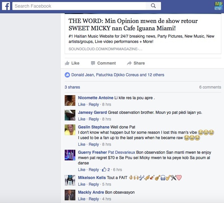224x203 pixels.
Task: Open the 4 hrs timestamp on Mackly Andre's comment
Action: pos(107,199)
